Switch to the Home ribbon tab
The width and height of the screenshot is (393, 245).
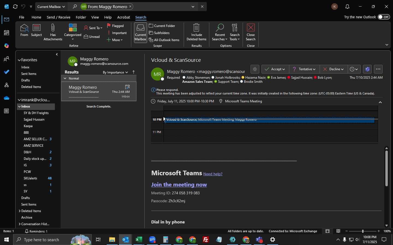(x=36, y=17)
